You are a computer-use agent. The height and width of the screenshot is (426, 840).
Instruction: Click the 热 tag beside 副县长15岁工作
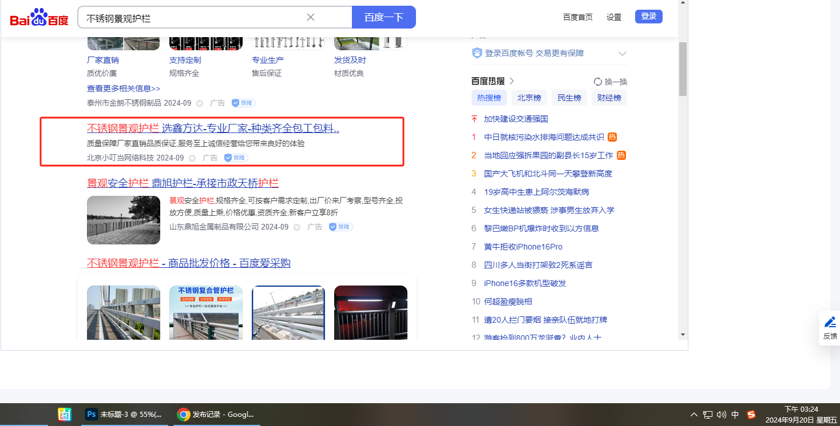pyautogui.click(x=621, y=155)
